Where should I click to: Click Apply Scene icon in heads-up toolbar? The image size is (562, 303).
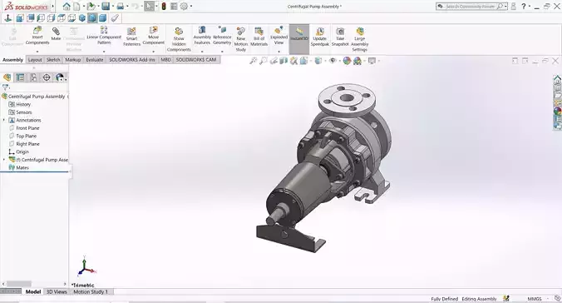click(357, 61)
